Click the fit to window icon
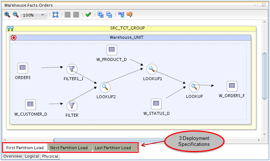Image resolution: width=270 pixels, height=161 pixels. click(x=55, y=15)
